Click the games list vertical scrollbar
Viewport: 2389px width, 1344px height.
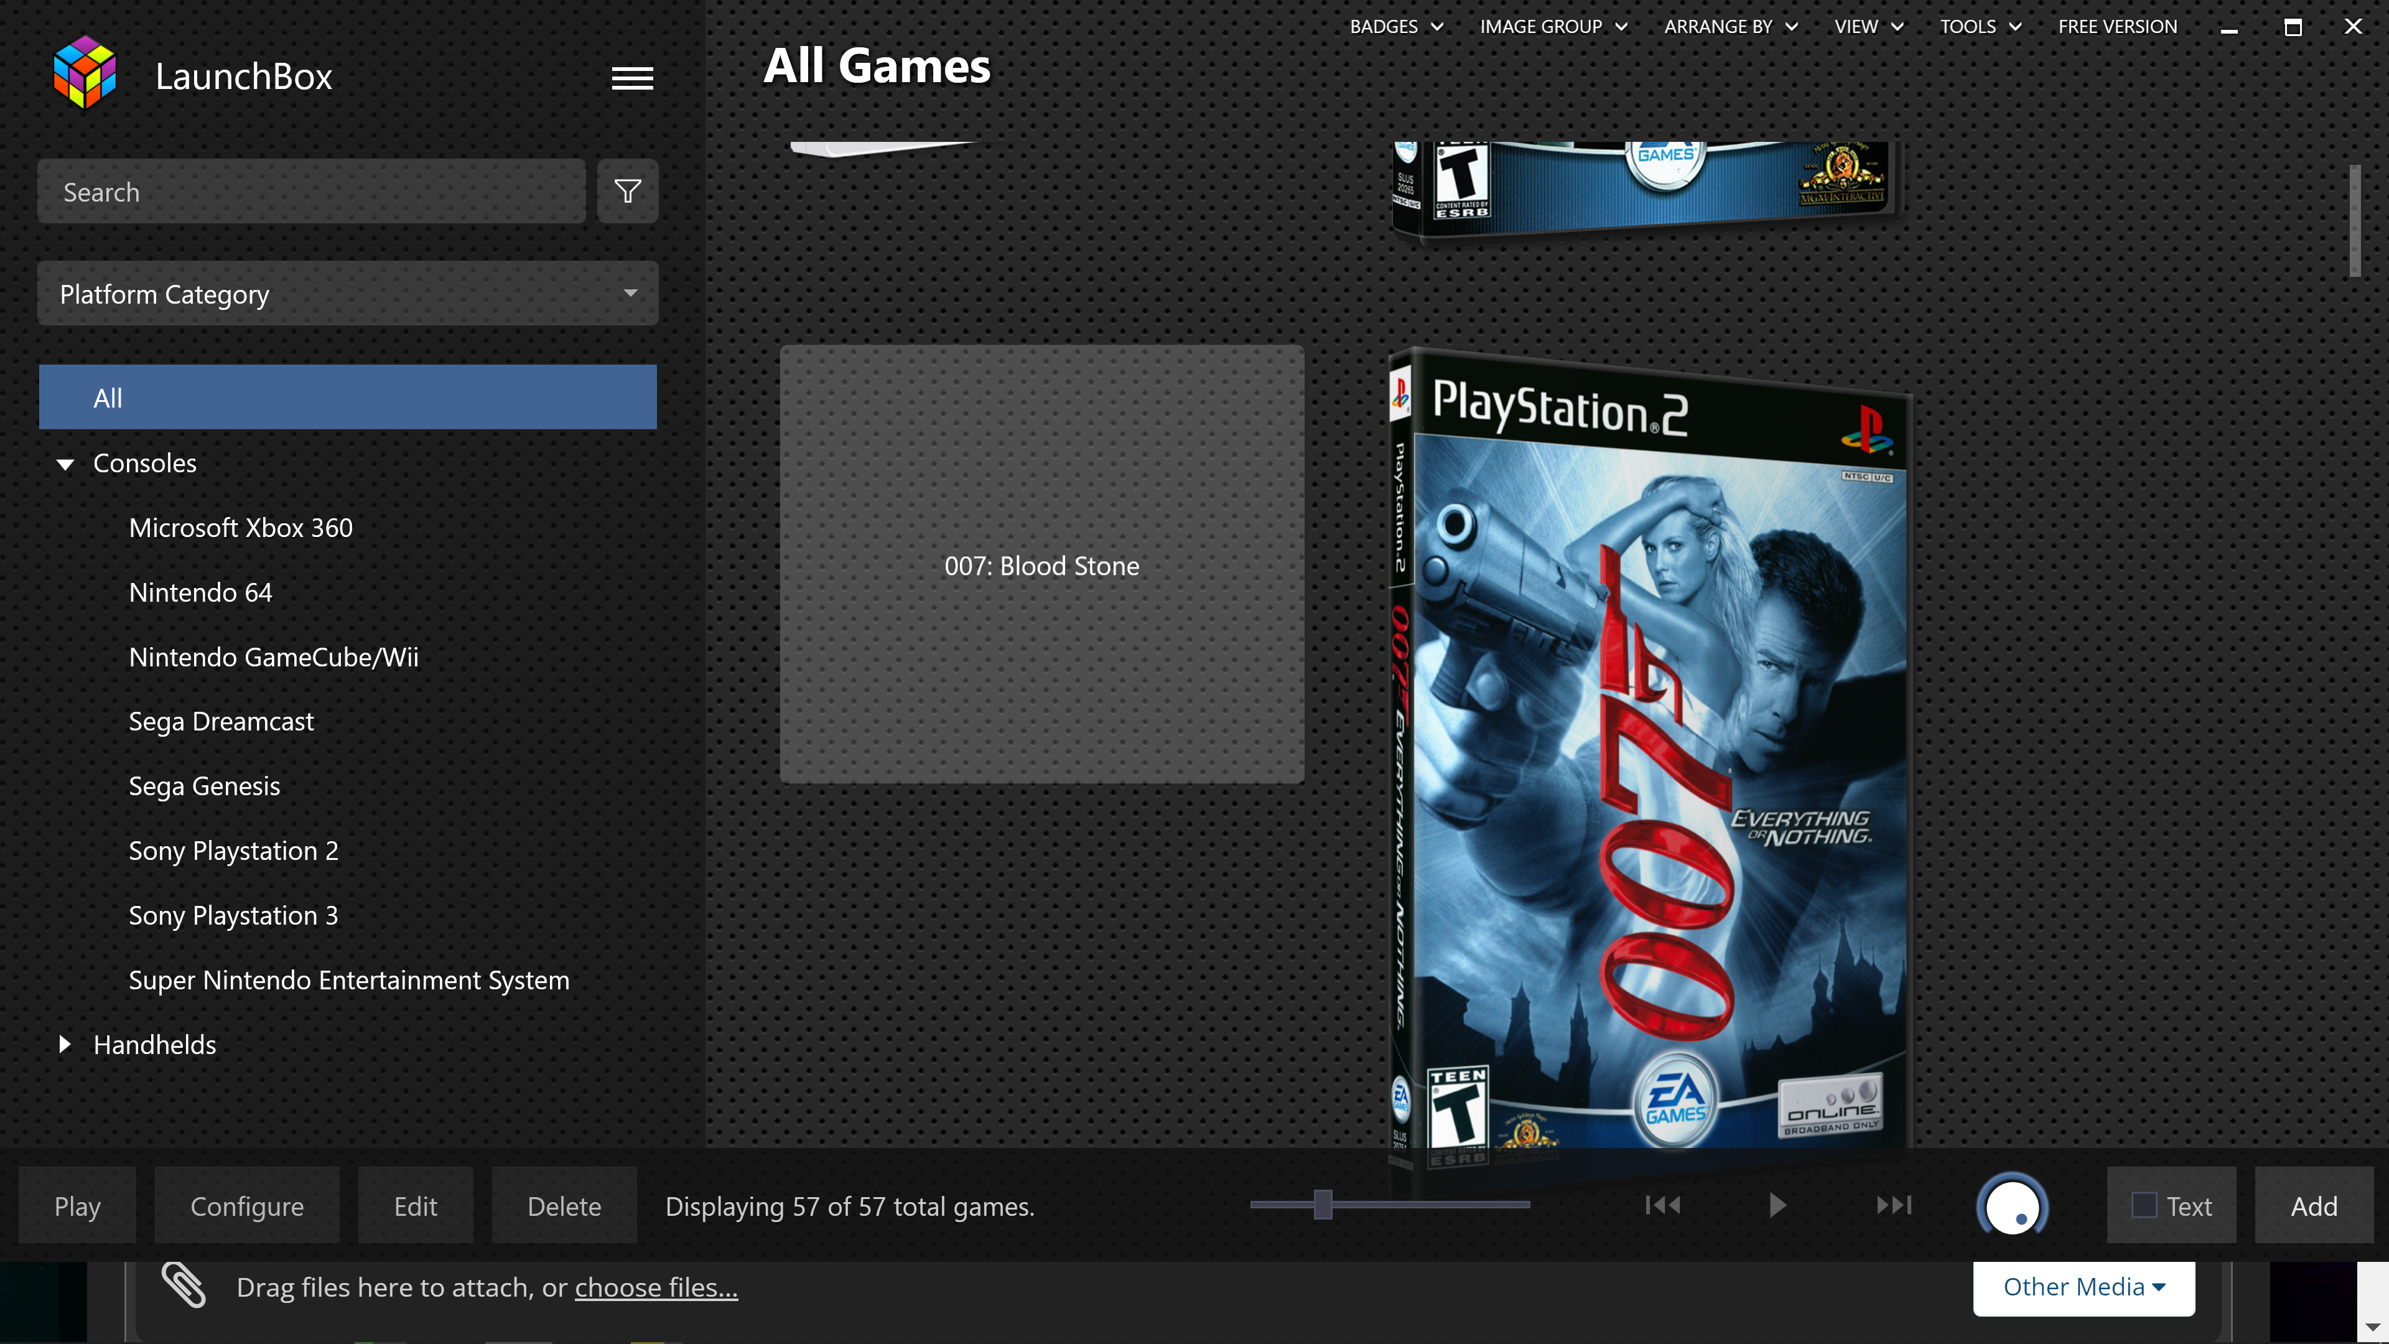click(2354, 221)
